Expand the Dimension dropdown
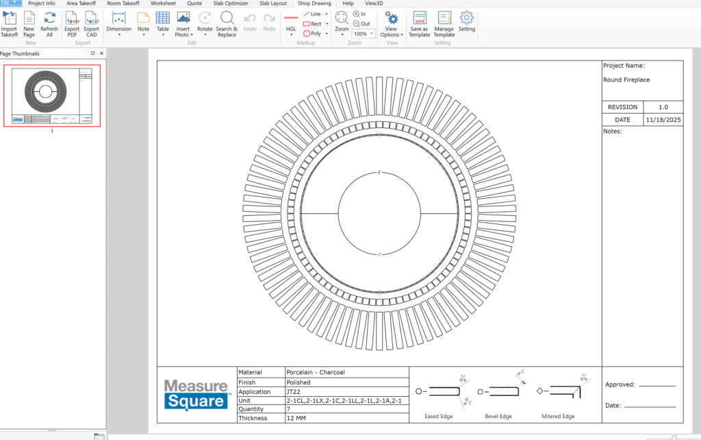Image resolution: width=701 pixels, height=440 pixels. click(118, 34)
